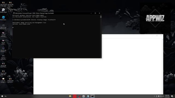Image resolution: width=175 pixels, height=98 pixels.
Task: Close the white background window
Action: [161, 35]
